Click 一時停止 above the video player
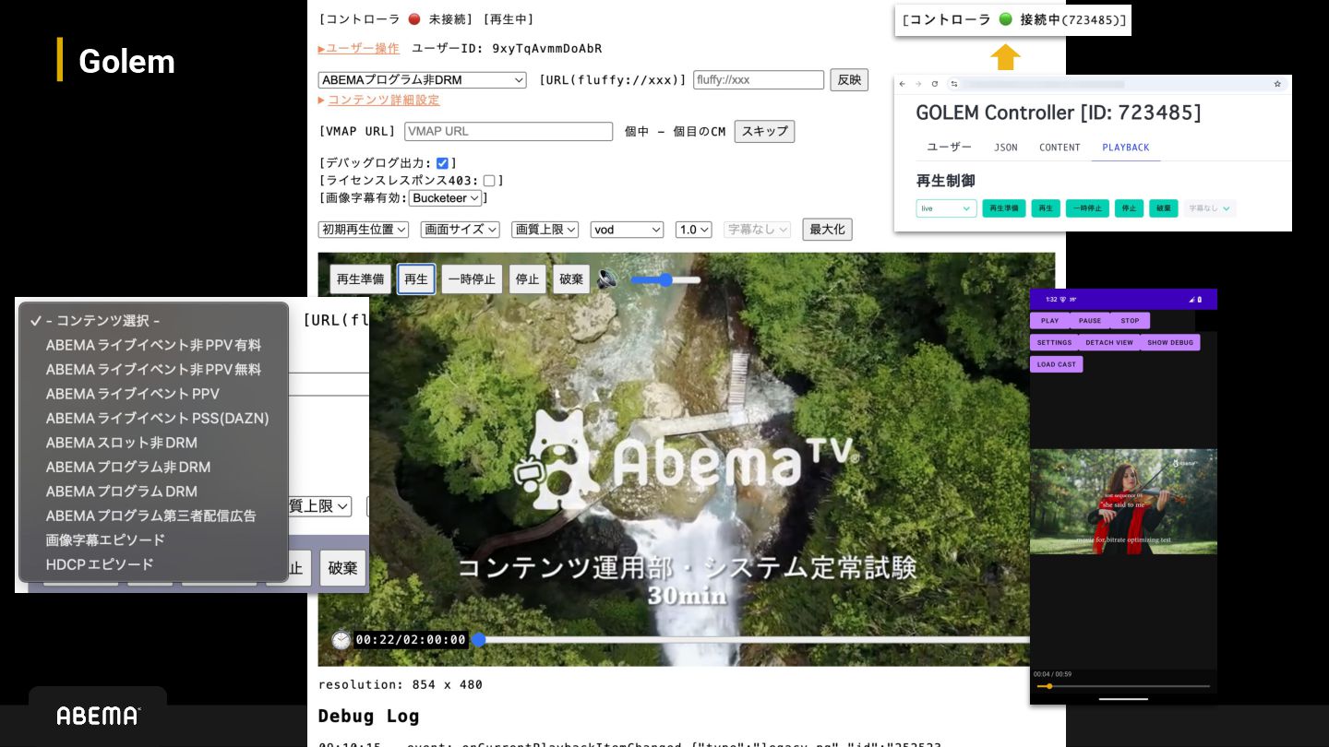 coord(472,279)
